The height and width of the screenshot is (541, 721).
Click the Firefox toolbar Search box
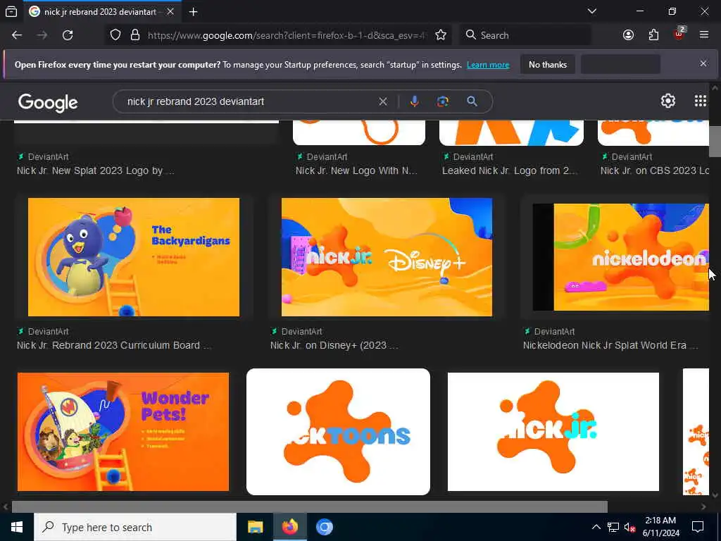coord(525,35)
